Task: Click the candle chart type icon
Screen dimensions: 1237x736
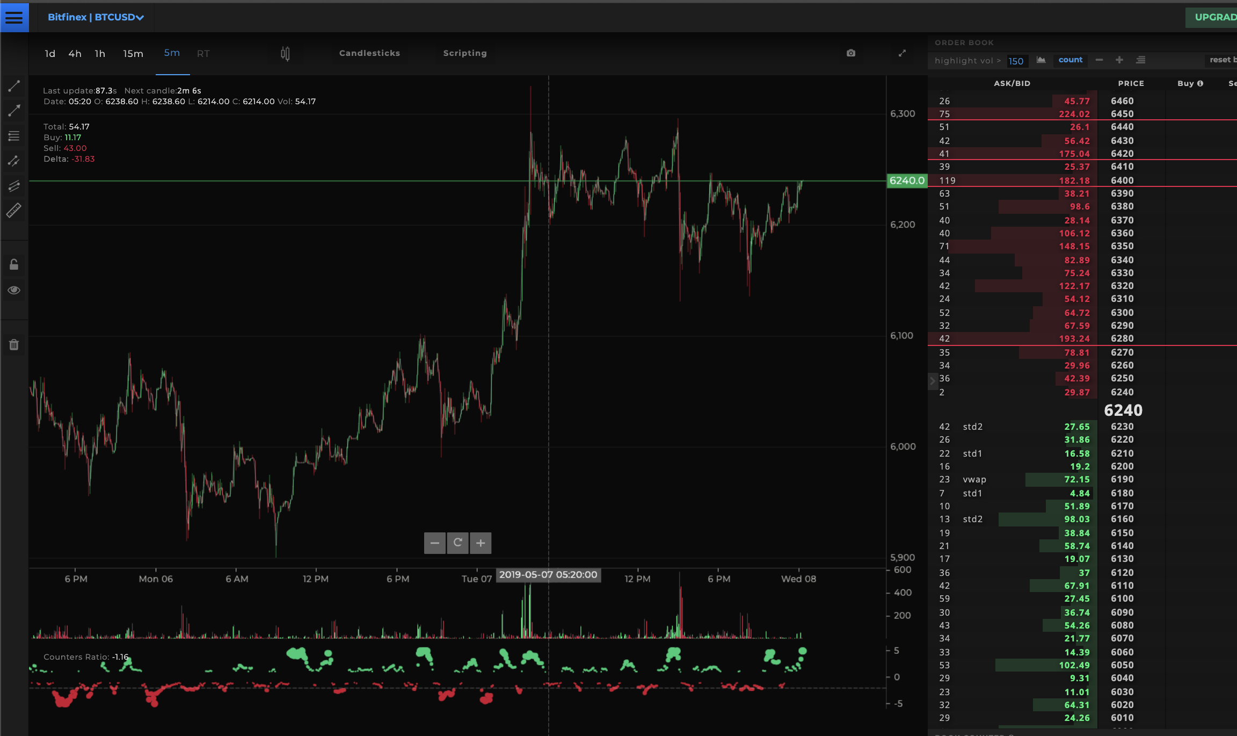Action: pyautogui.click(x=285, y=53)
